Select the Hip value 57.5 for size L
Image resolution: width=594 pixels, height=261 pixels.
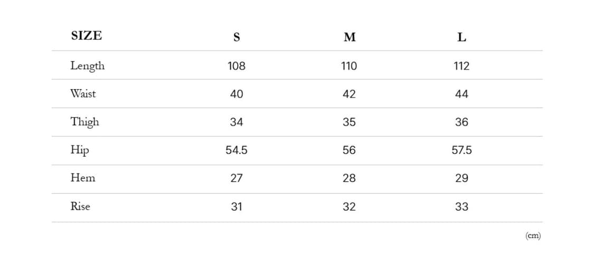click(x=461, y=151)
